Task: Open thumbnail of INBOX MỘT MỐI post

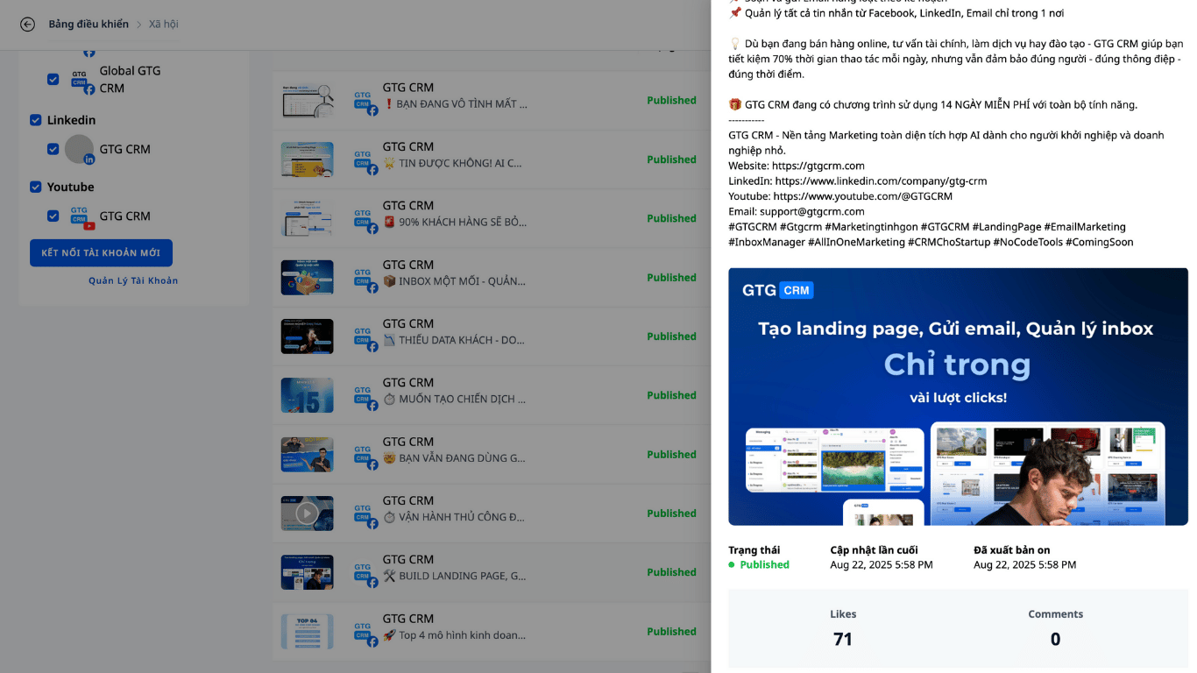Action: [x=307, y=278]
